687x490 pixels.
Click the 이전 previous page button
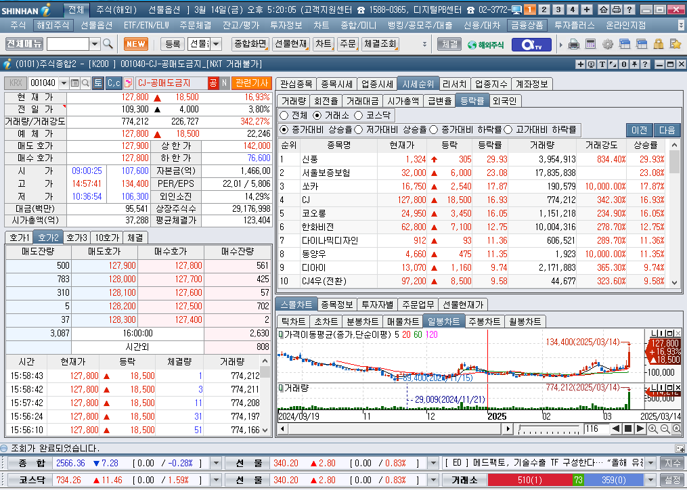639,130
